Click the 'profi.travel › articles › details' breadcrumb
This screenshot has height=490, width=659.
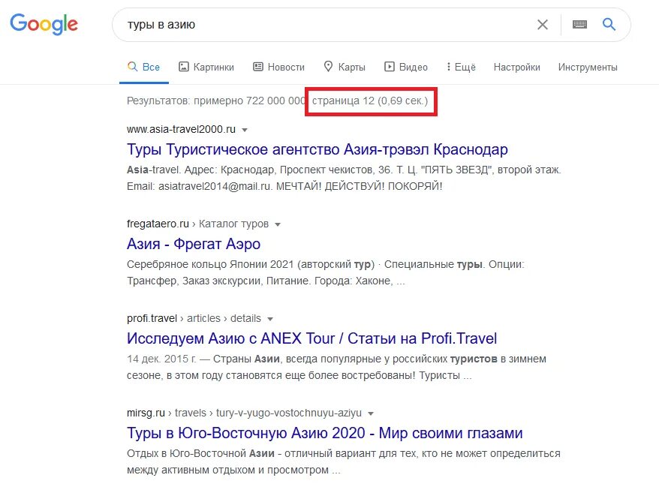(194, 319)
